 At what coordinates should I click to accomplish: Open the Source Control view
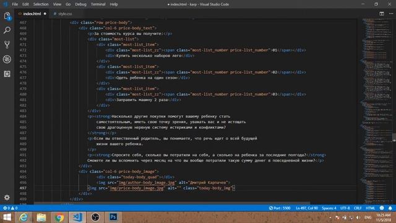click(x=7, y=45)
